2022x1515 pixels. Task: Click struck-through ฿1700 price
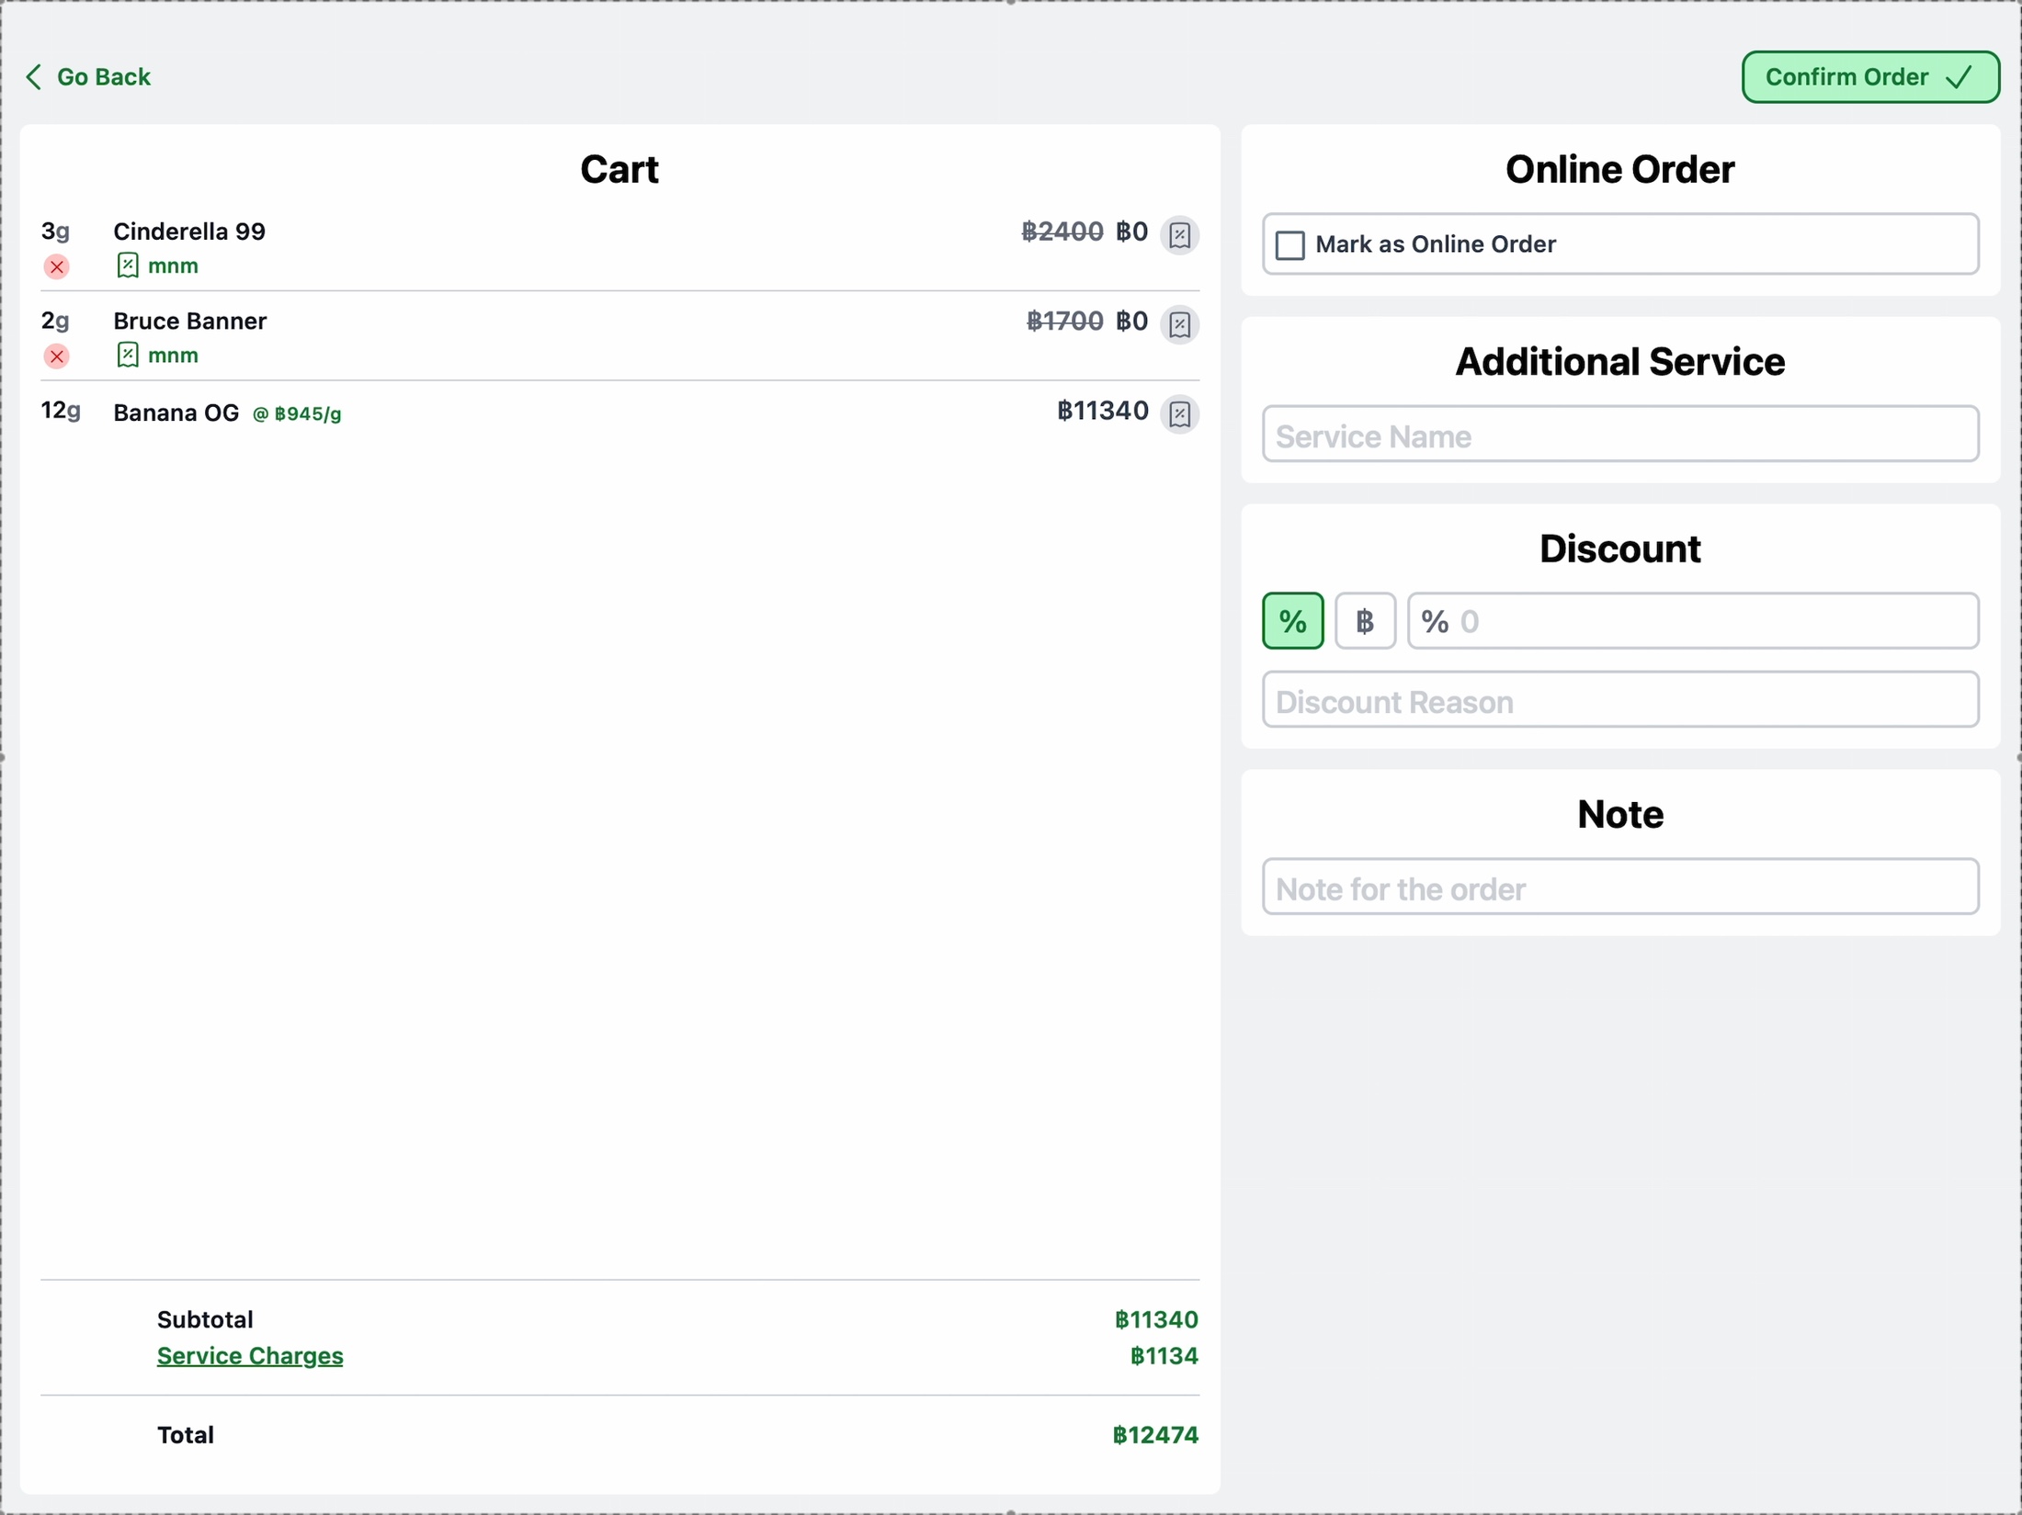coord(1064,321)
